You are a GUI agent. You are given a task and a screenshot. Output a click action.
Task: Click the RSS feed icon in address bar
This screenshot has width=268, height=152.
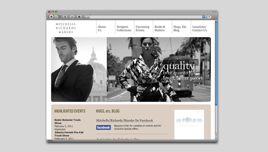(x=203, y=17)
